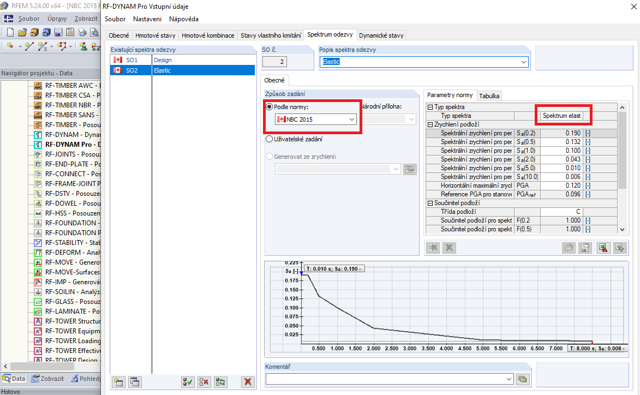Switch to the 'Dynamické stavy' tab

[381, 35]
